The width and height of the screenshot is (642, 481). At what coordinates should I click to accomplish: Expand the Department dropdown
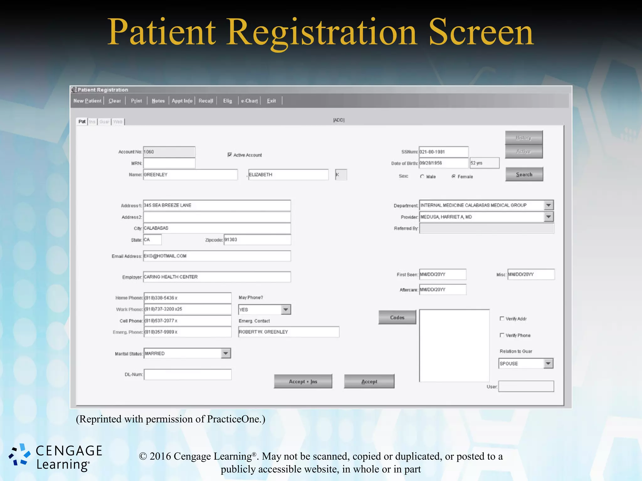tap(549, 205)
